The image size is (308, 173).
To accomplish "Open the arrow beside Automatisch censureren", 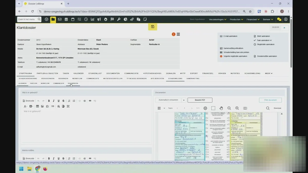I will point(184,100).
